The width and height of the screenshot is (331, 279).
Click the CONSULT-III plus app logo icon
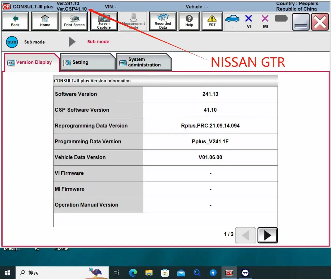6,7
